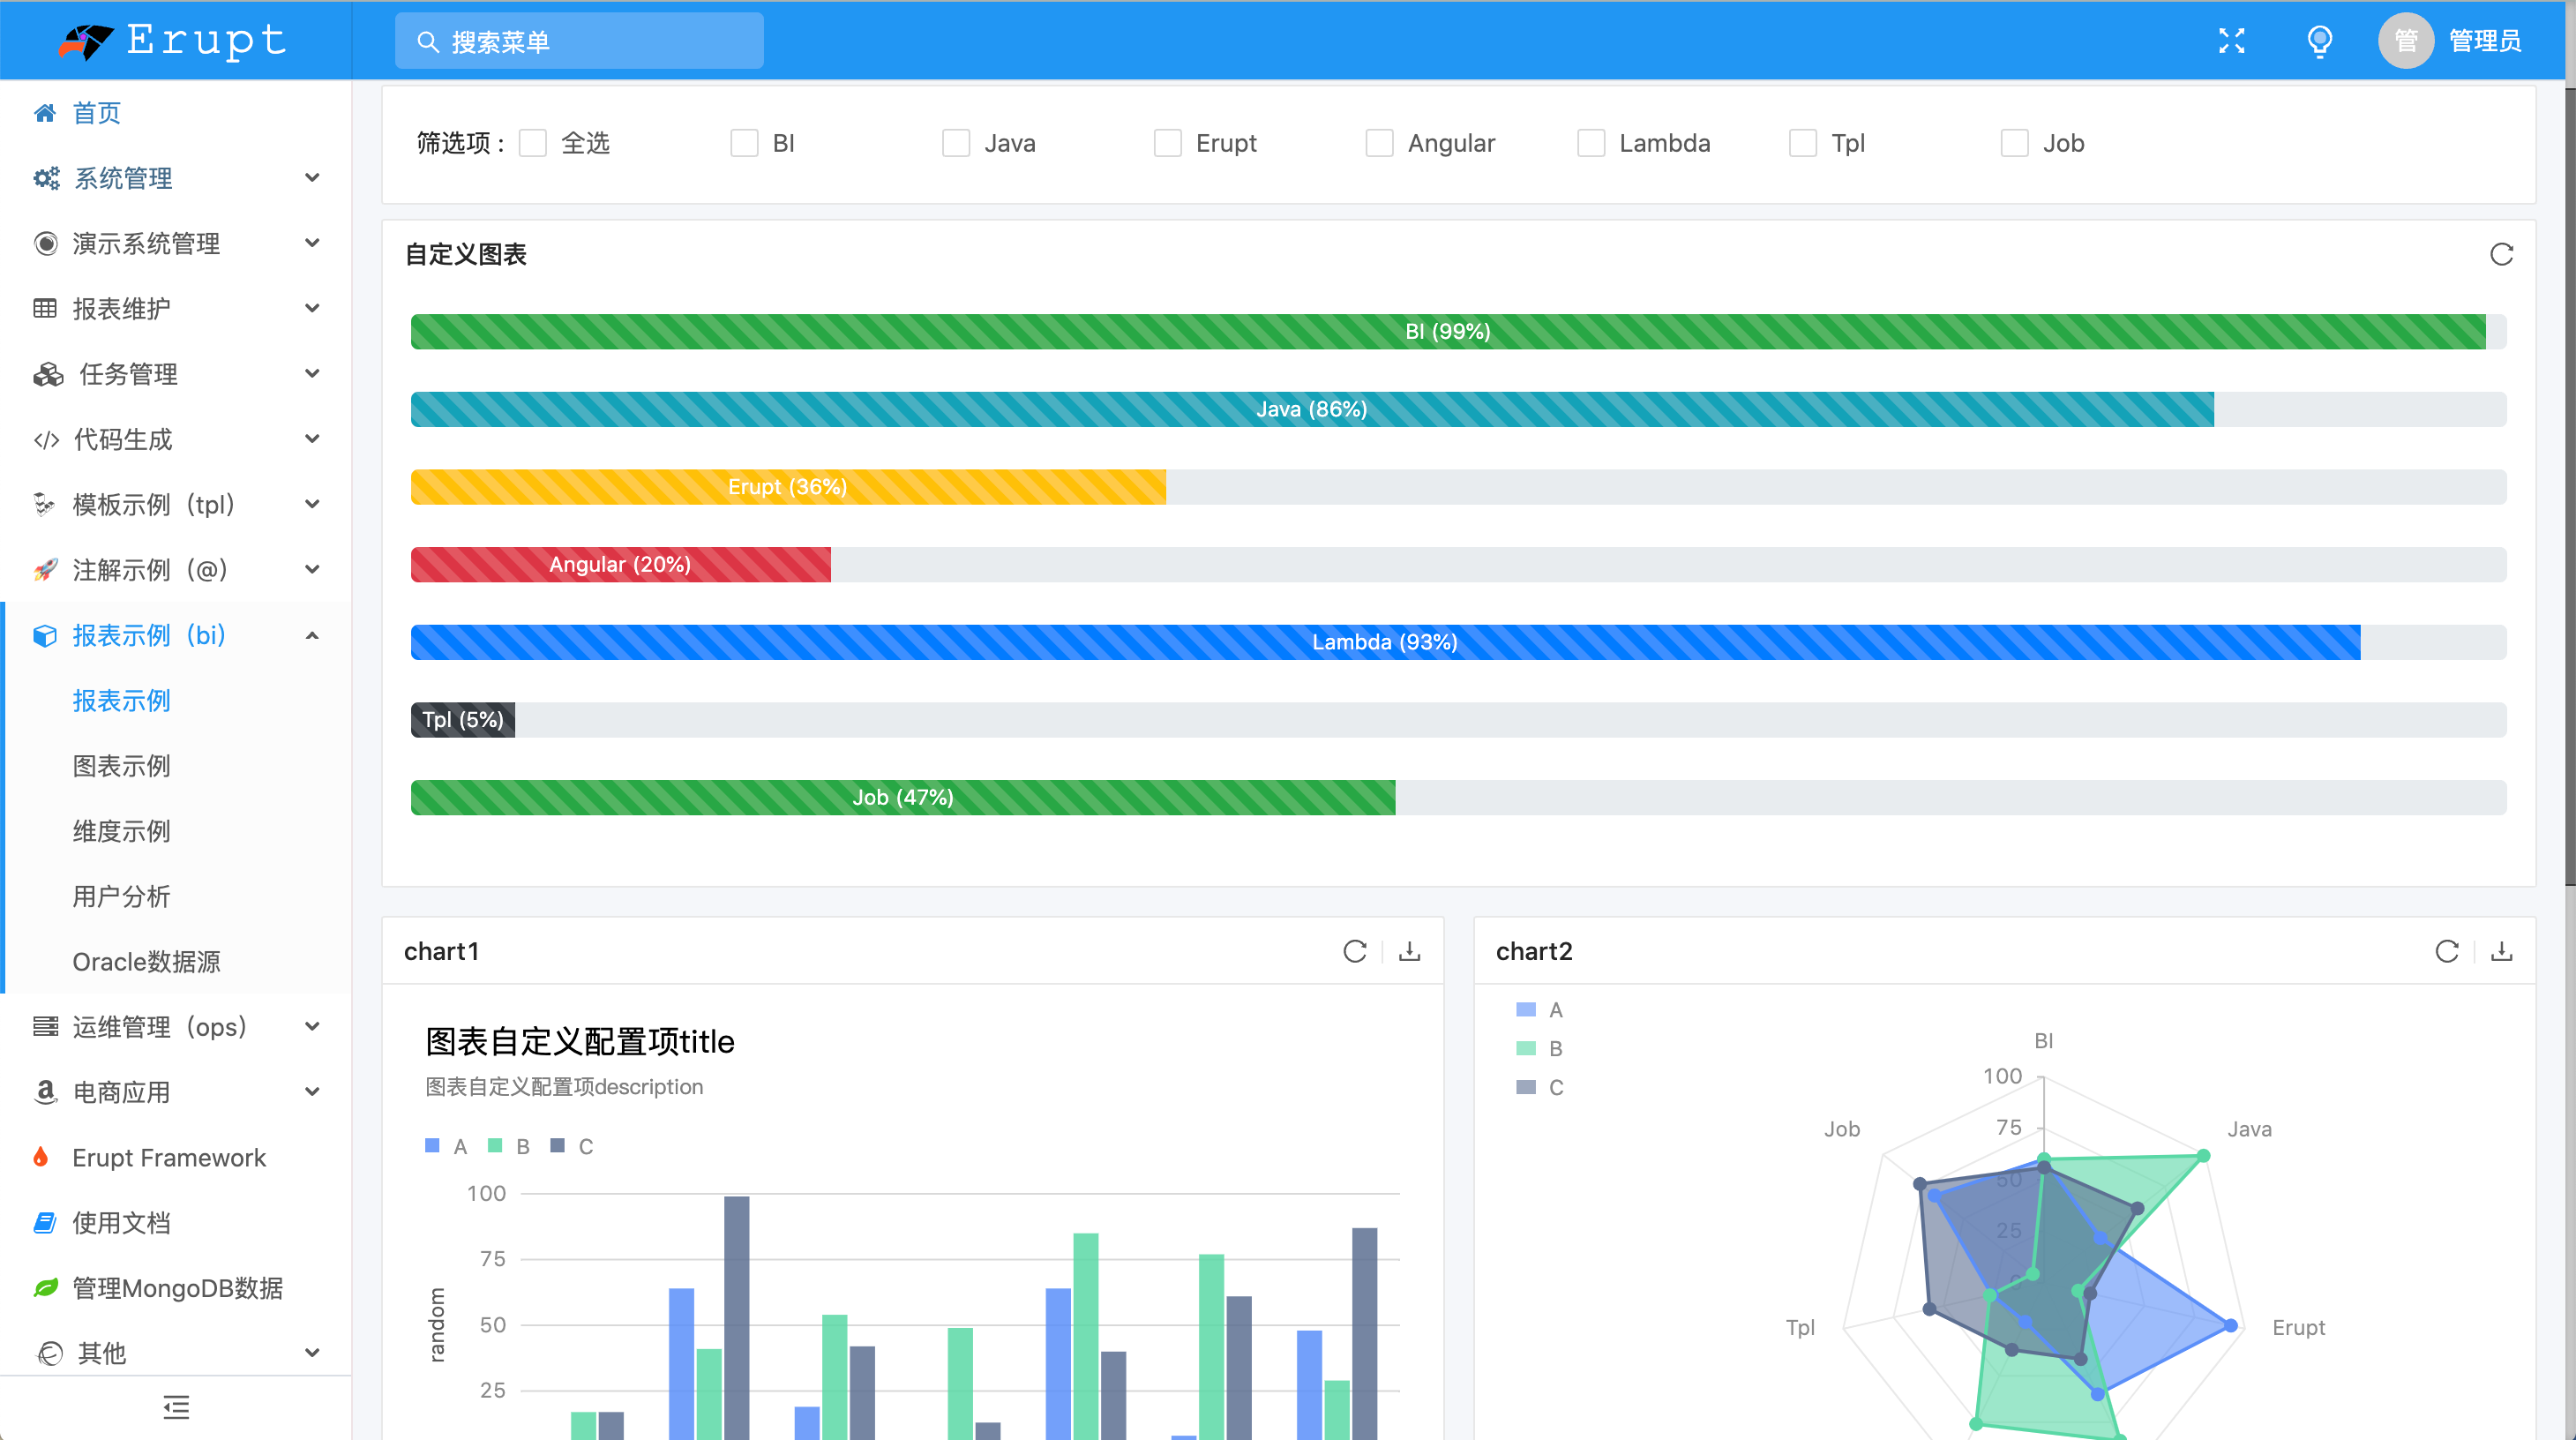Screen dimensions: 2576x1440
Task: Open the 图表示例 submenu item
Action: 122,766
